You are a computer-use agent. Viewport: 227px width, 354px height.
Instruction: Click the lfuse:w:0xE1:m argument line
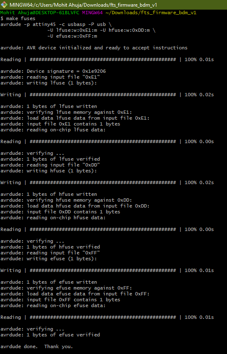point(101,30)
